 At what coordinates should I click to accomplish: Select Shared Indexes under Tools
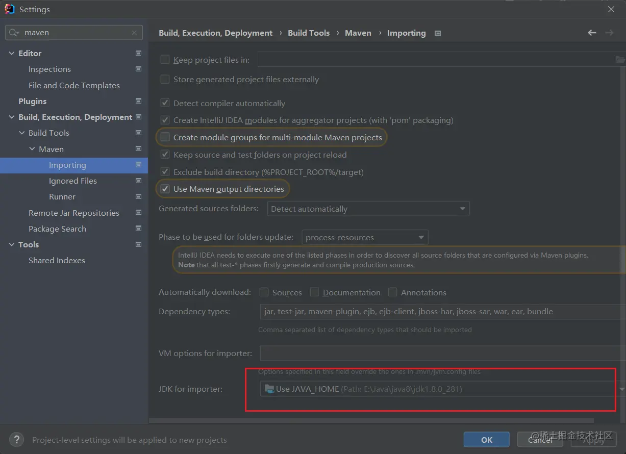(57, 260)
